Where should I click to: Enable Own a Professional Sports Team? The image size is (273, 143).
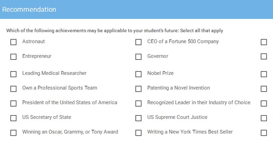tap(13, 89)
